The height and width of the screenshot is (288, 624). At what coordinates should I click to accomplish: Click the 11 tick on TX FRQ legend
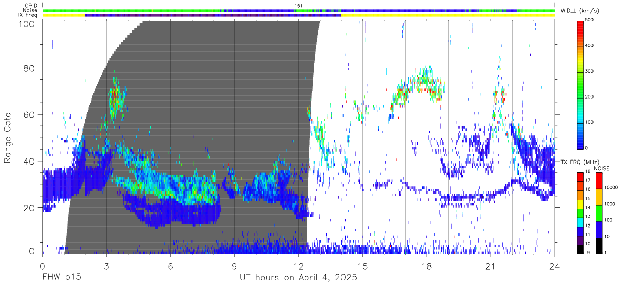coord(588,235)
